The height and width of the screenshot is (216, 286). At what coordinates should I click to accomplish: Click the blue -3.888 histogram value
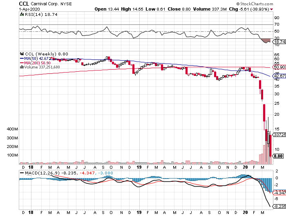[x=106, y=173]
